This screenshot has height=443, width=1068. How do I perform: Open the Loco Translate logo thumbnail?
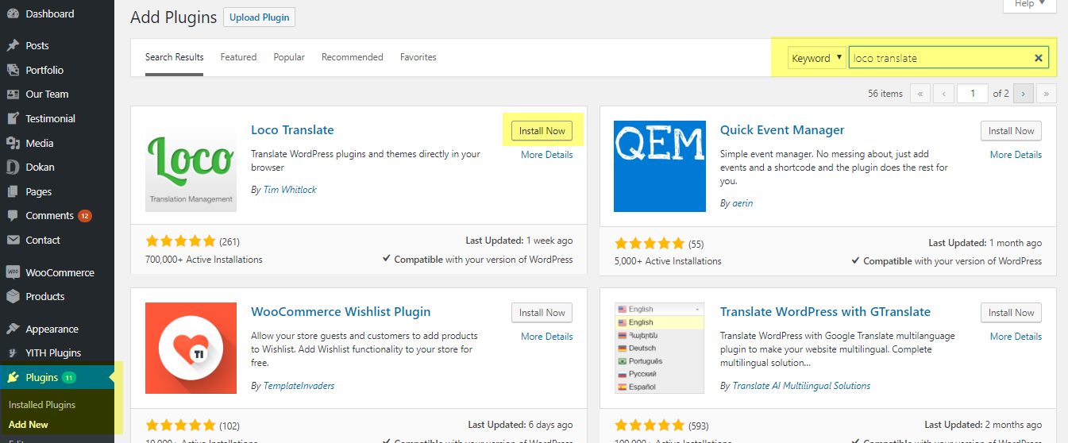pyautogui.click(x=191, y=167)
